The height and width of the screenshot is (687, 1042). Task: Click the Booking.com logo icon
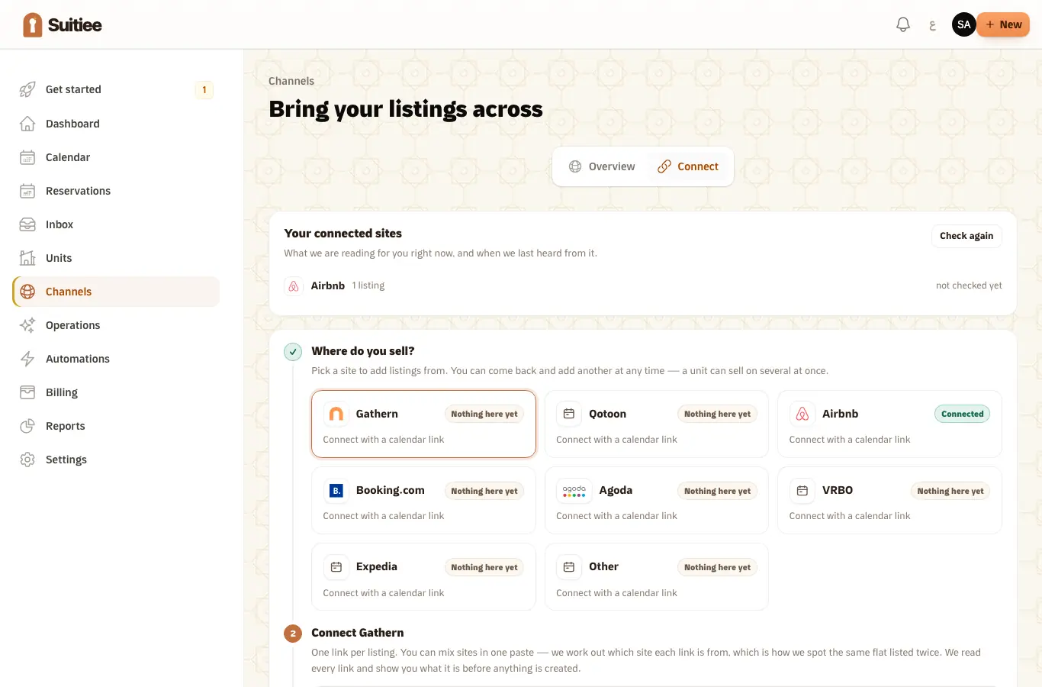click(x=336, y=491)
